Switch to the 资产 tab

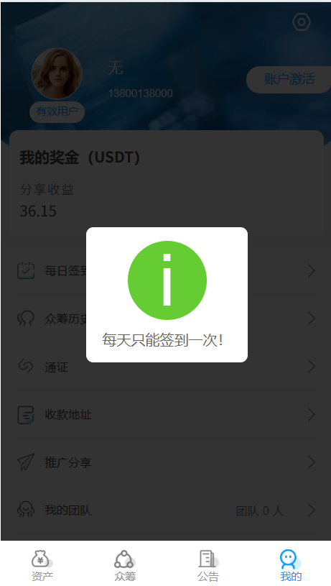(x=42, y=565)
